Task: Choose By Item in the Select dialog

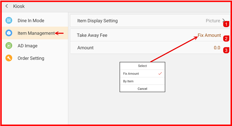Action: (128, 81)
